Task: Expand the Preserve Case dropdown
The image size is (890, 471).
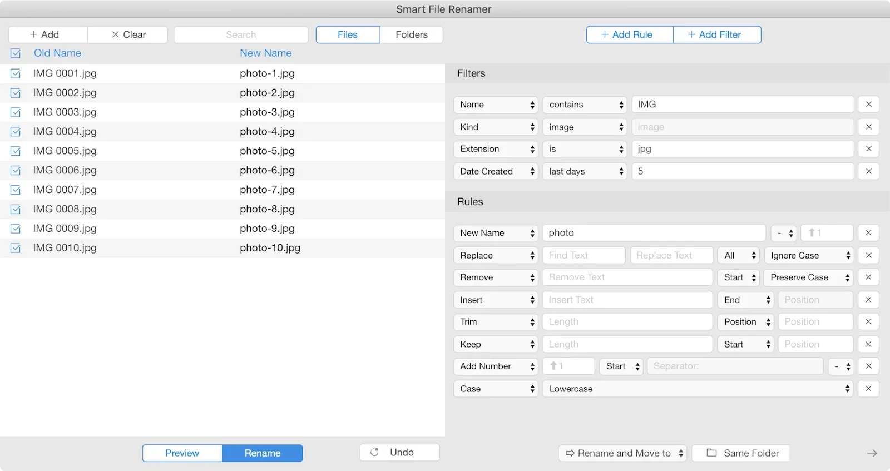Action: [808, 277]
